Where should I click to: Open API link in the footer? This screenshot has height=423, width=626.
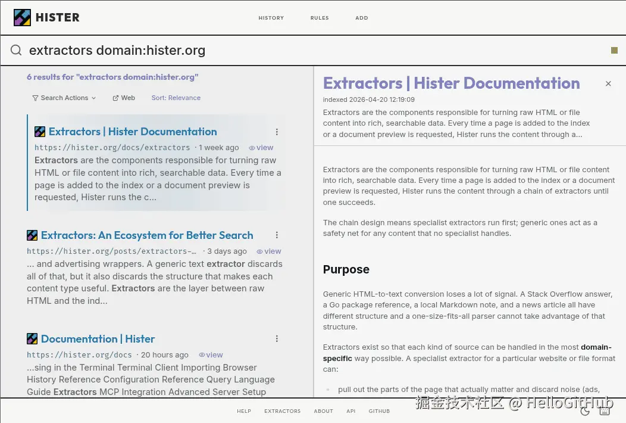[x=351, y=411]
